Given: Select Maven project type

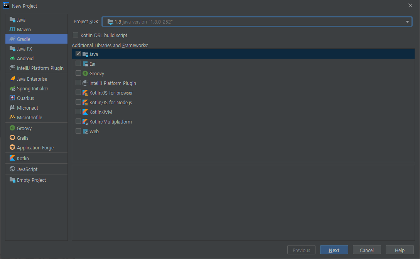Looking at the screenshot, I should click(36, 29).
